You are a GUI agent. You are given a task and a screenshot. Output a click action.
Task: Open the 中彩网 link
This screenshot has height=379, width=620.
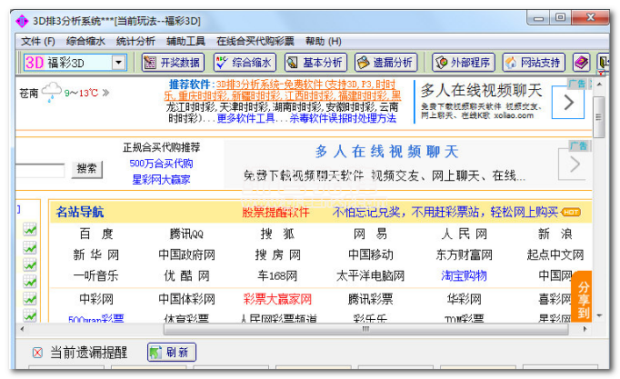click(x=96, y=299)
